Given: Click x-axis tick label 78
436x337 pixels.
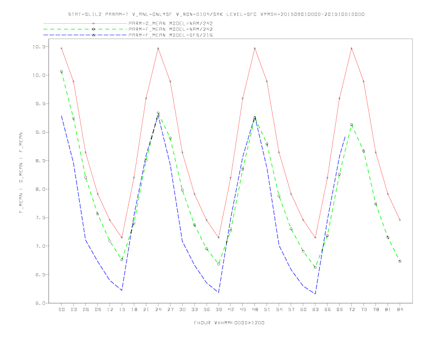Looking at the screenshot, I should [x=376, y=309].
